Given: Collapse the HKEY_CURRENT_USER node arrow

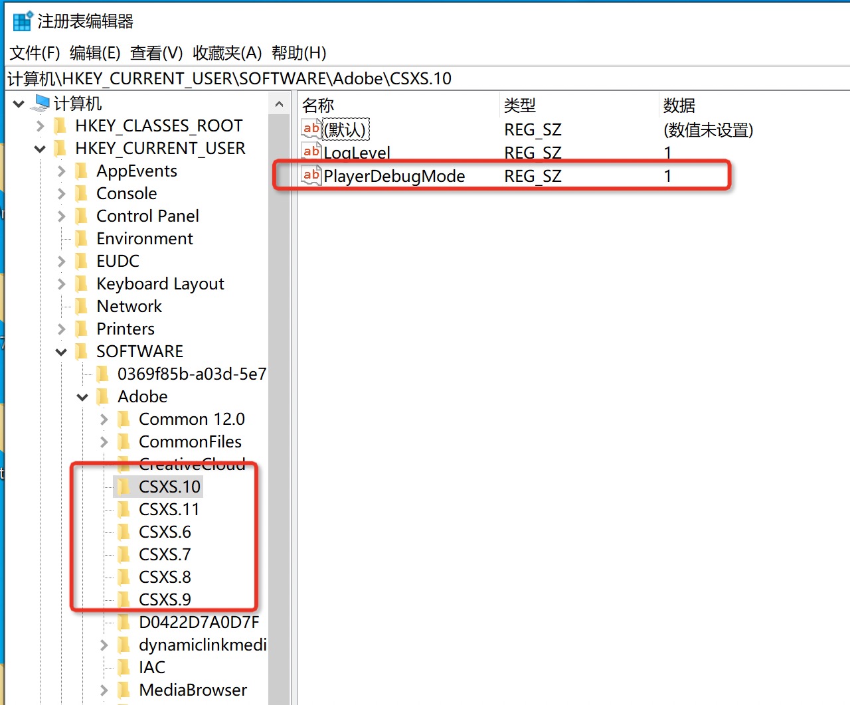Looking at the screenshot, I should tap(40, 149).
